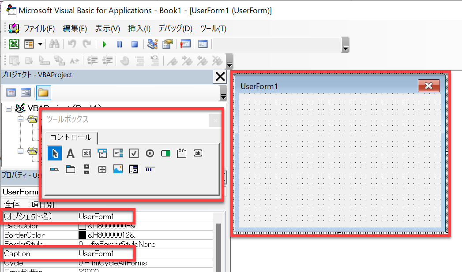Click the plain blue window icon beside the exclamation icon
The image size is (462, 272).
coord(203,44)
